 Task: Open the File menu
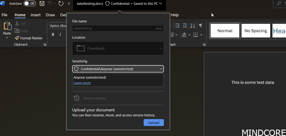point(4,15)
